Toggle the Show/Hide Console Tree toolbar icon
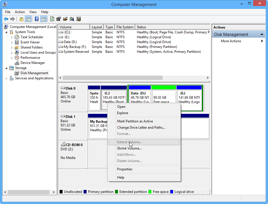This screenshot has height=204, width=268. (28, 19)
